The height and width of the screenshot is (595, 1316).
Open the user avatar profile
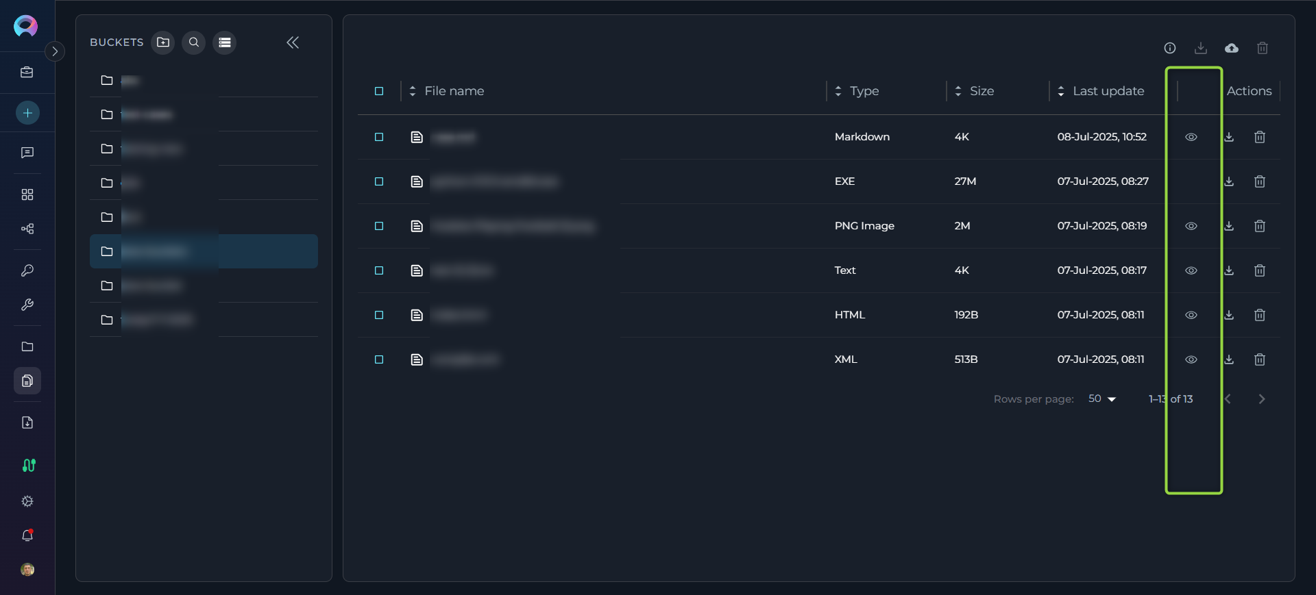point(27,570)
